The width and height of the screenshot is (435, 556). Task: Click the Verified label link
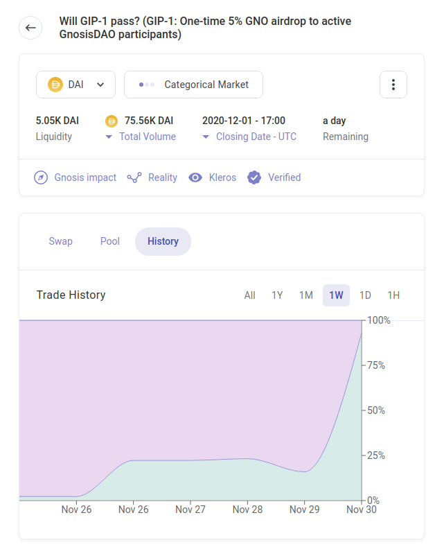285,177
